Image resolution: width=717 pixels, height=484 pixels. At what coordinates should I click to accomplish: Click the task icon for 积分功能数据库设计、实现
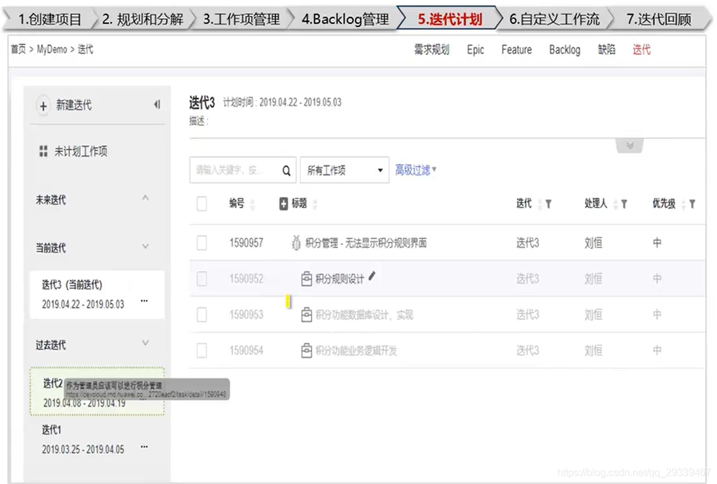tap(306, 315)
